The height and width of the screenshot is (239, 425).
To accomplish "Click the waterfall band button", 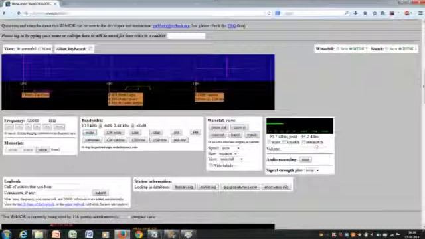I will click(x=235, y=135).
